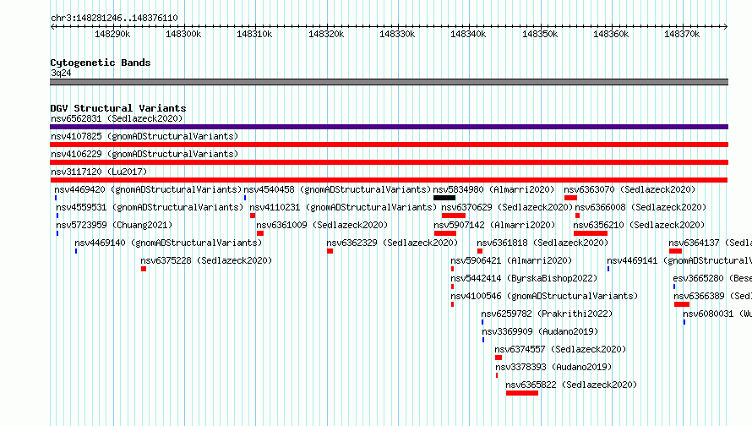The height and width of the screenshot is (426, 752).
Task: Open nsv5442414 (ByrskaBishop2022) label
Action: pyautogui.click(x=524, y=278)
